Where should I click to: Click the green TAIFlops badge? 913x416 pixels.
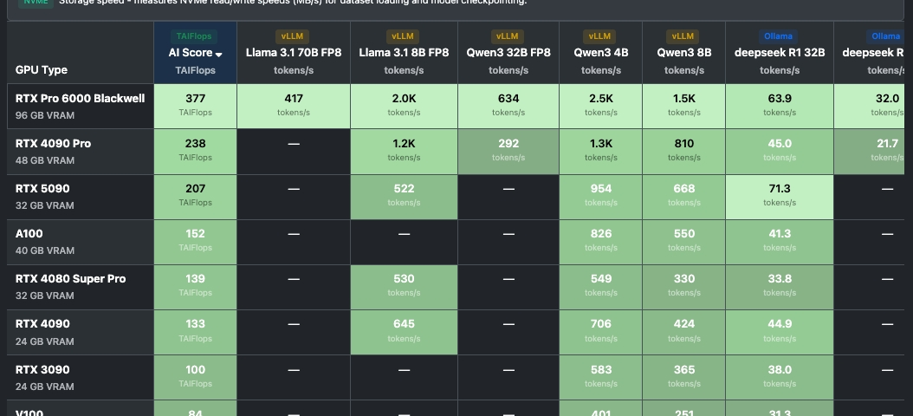pyautogui.click(x=195, y=36)
